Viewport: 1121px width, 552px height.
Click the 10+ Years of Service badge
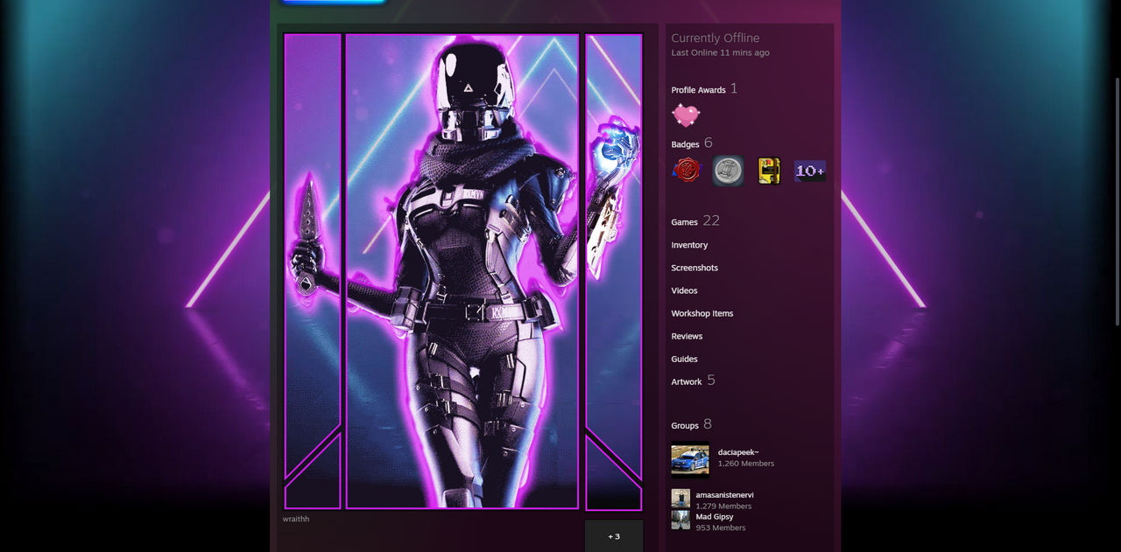pyautogui.click(x=809, y=170)
